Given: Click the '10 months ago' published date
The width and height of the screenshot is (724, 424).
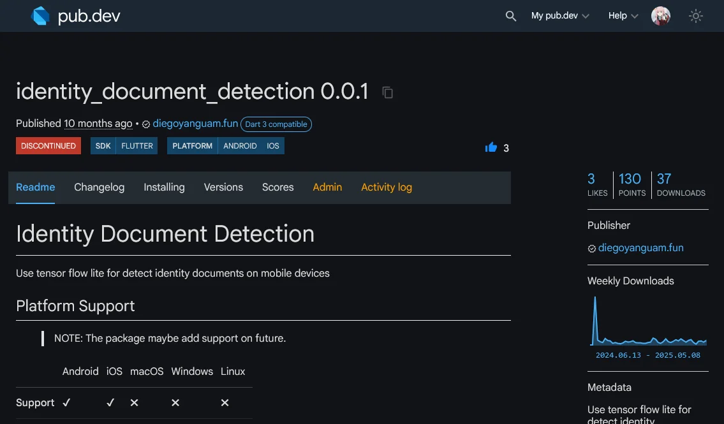Looking at the screenshot, I should click(98, 124).
